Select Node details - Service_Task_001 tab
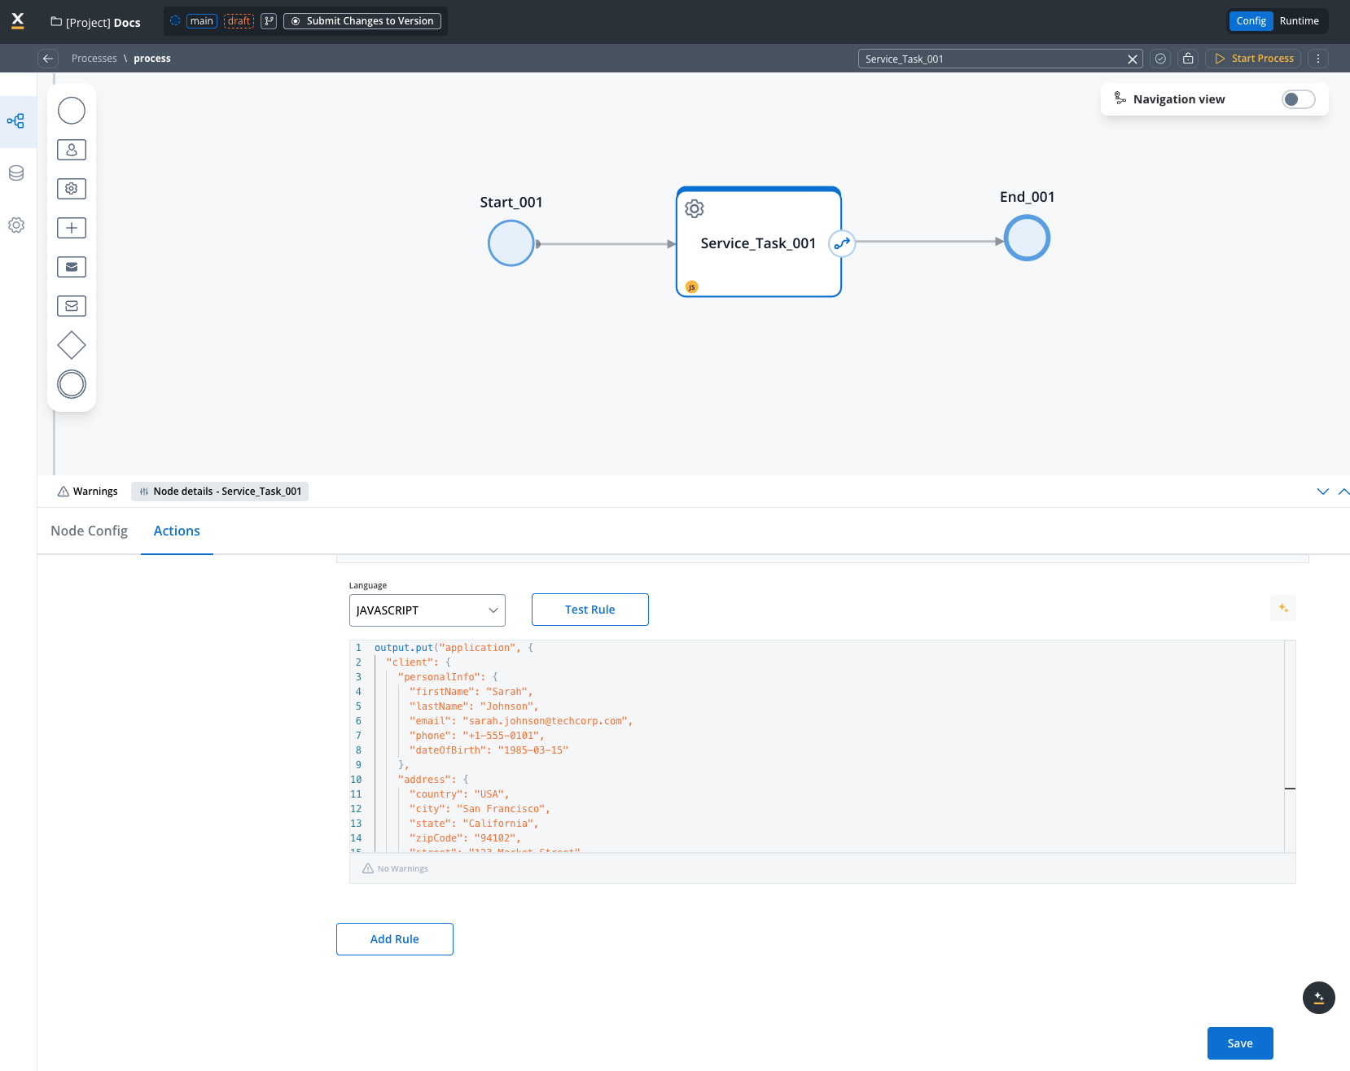 click(220, 492)
